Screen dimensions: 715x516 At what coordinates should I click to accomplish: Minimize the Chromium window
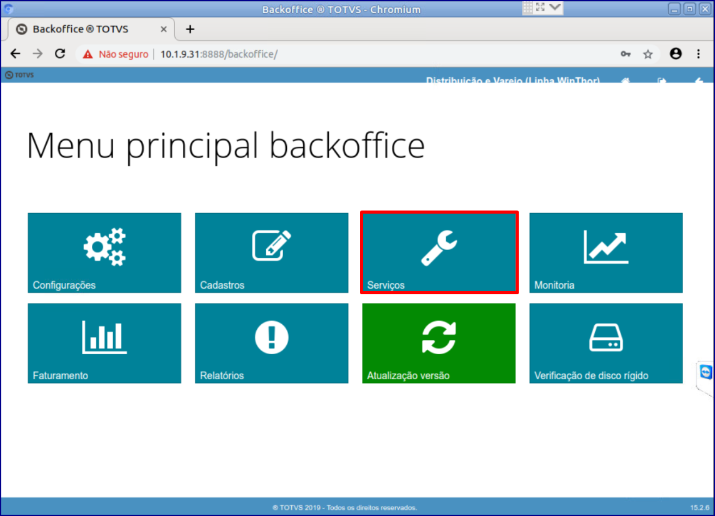pyautogui.click(x=674, y=9)
